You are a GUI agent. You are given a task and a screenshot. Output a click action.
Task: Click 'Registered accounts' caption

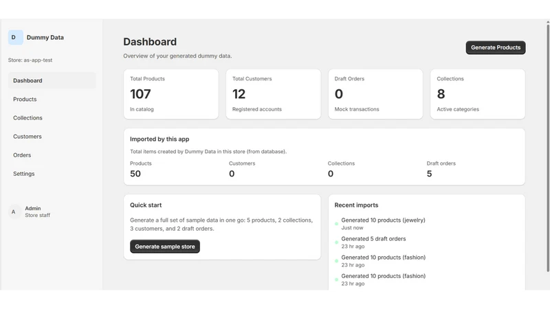(256, 109)
